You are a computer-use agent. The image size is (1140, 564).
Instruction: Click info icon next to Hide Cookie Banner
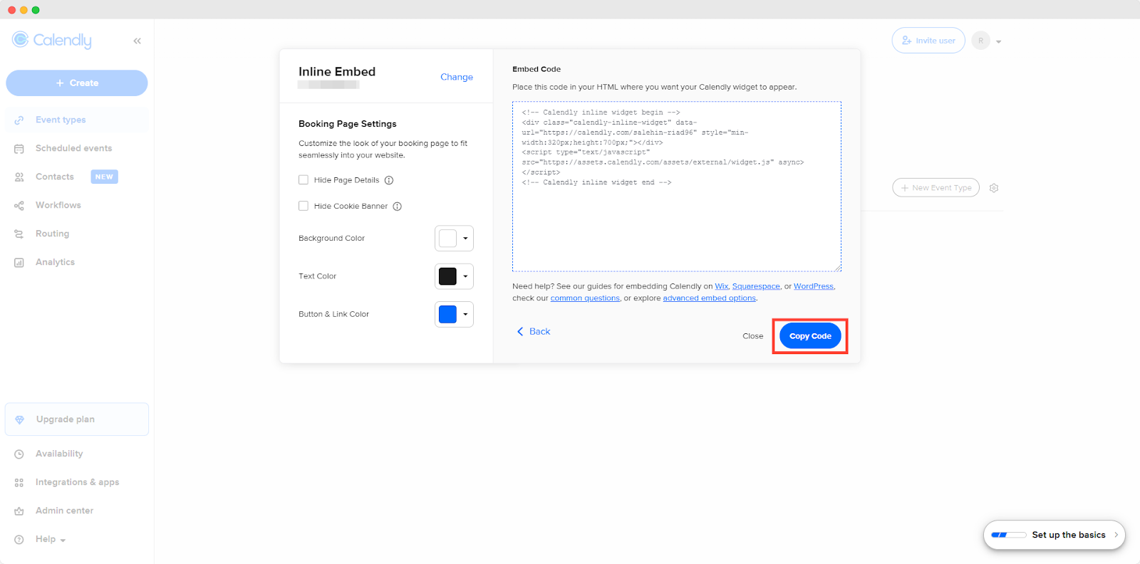pos(398,207)
